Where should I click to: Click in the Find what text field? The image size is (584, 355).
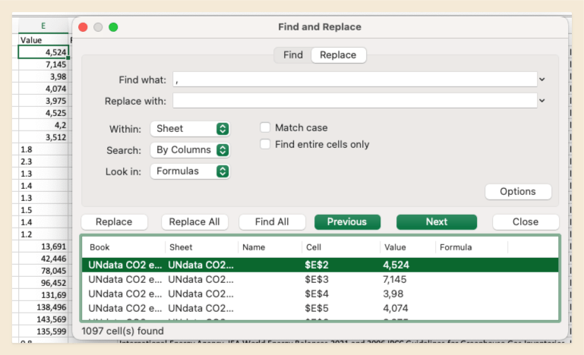click(x=353, y=79)
